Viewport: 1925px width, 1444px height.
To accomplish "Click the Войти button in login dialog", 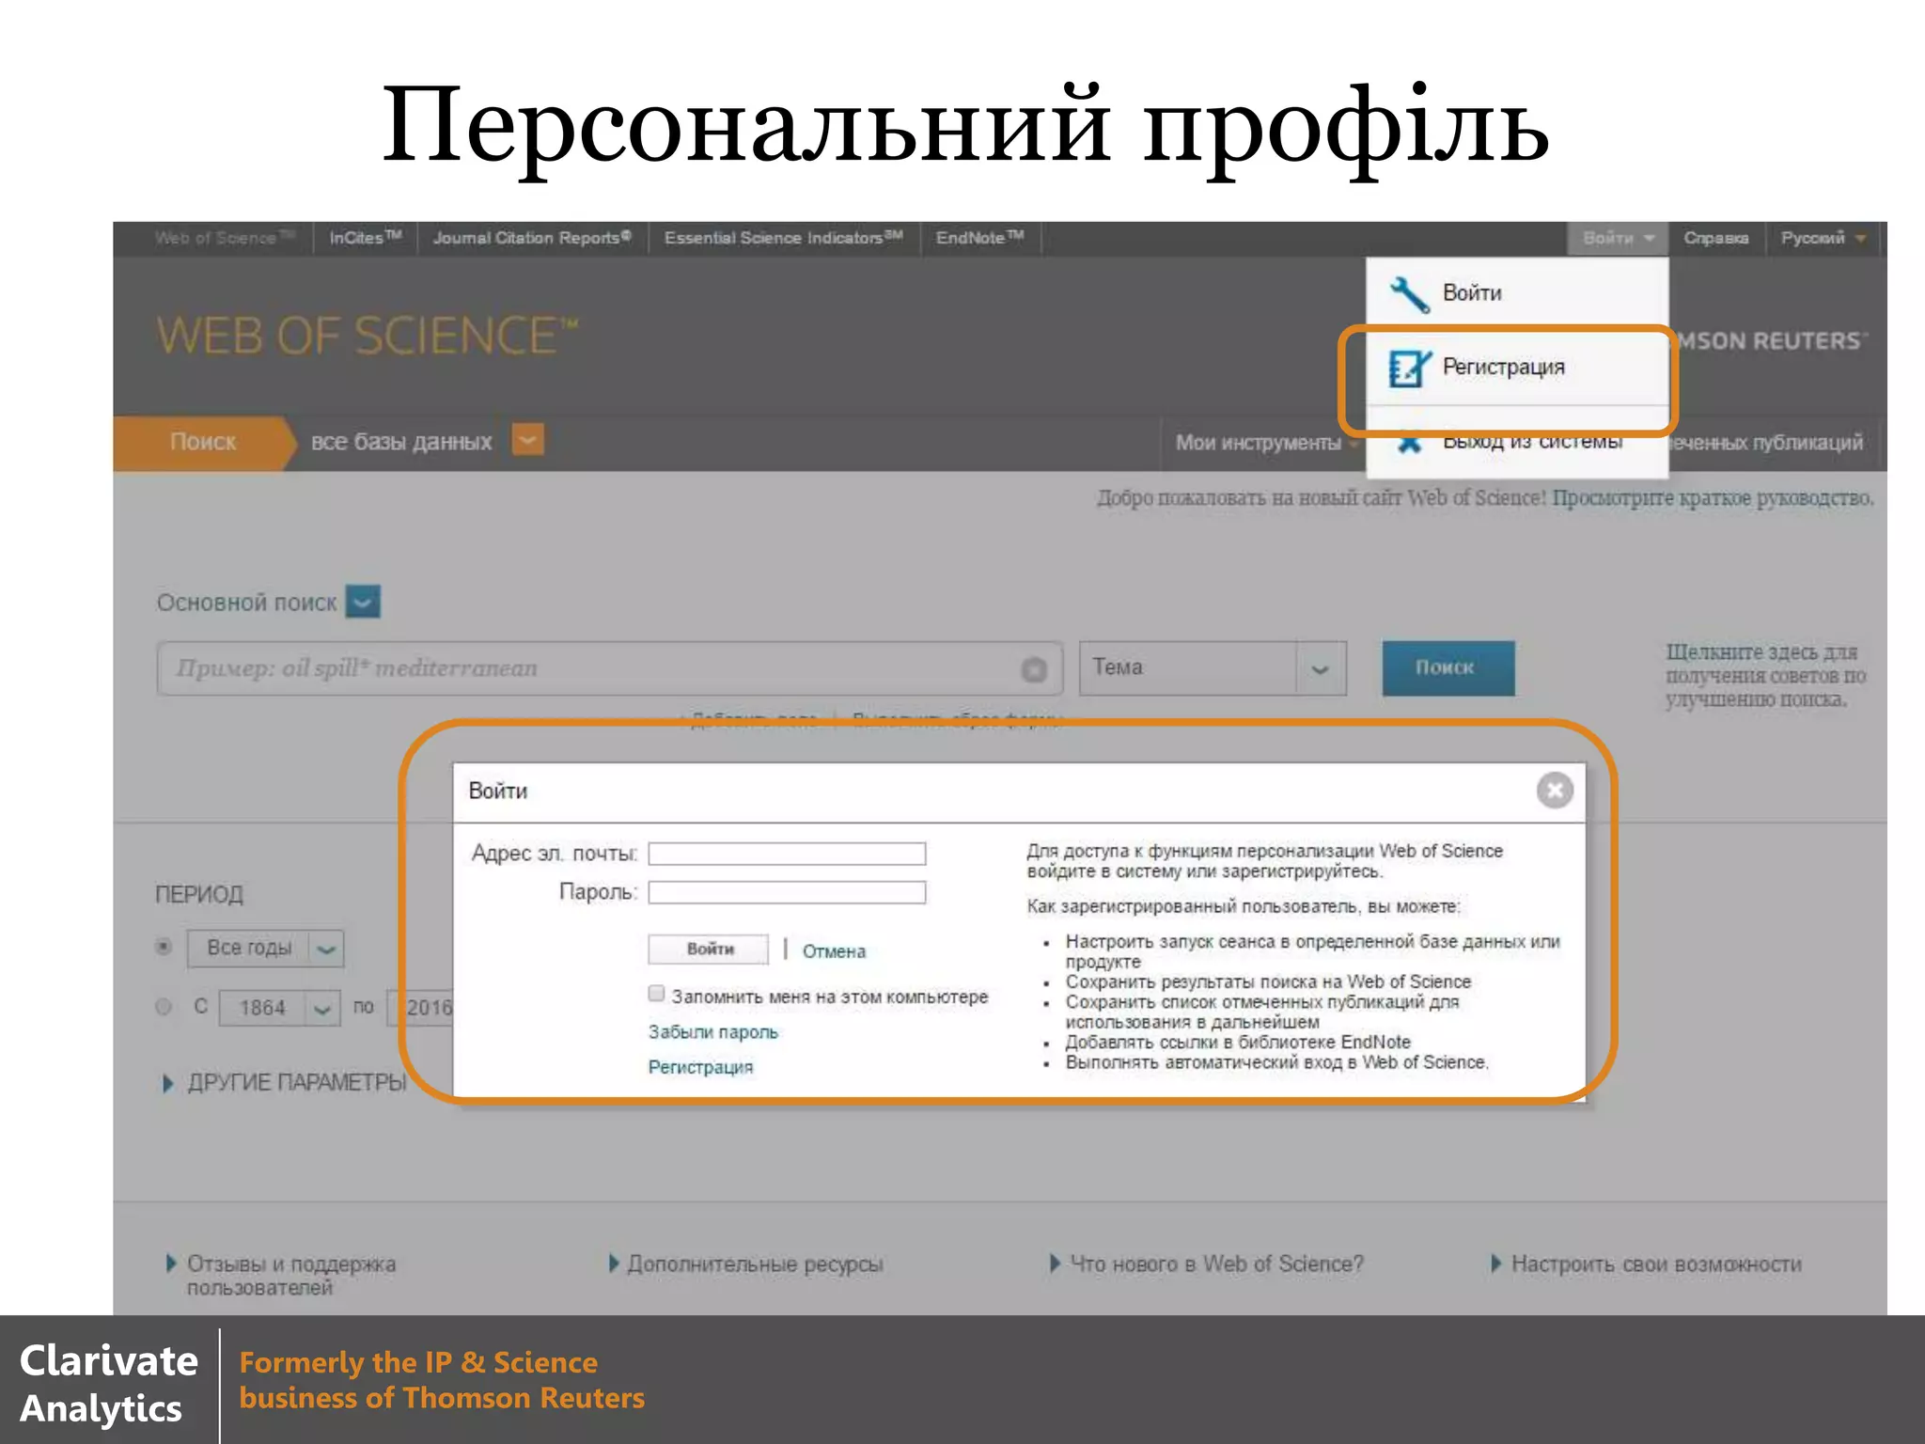I will point(709,950).
